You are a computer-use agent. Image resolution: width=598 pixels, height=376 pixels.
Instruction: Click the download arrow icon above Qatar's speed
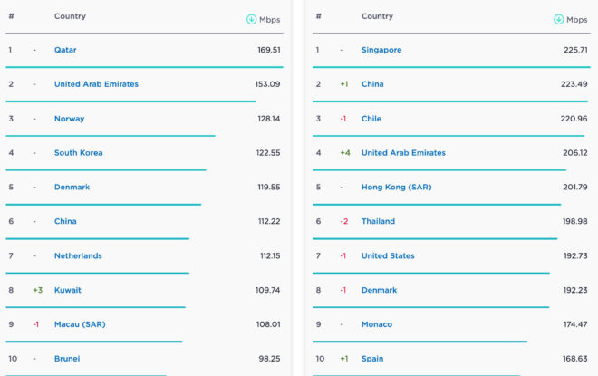(x=252, y=19)
